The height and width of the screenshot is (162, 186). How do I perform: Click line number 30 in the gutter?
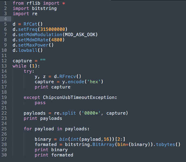point(4,155)
